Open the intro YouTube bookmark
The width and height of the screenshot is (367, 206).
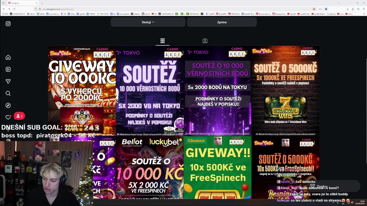[341, 14]
